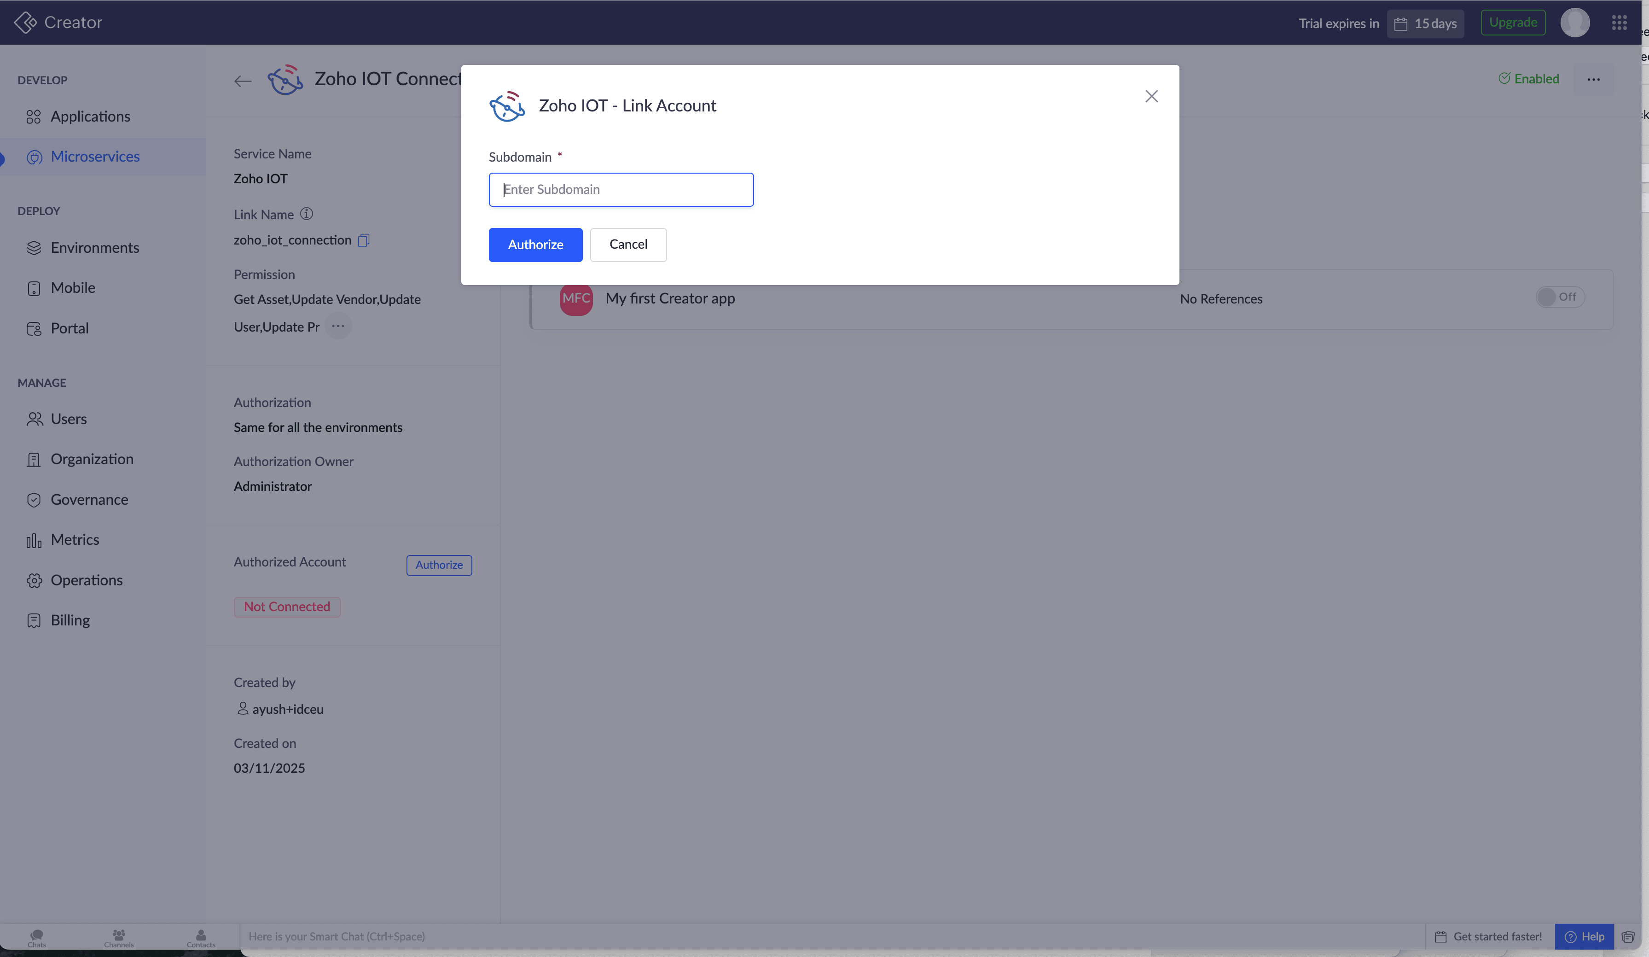This screenshot has width=1649, height=957.
Task: Click the Authorize button in dialog
Action: coord(534,244)
